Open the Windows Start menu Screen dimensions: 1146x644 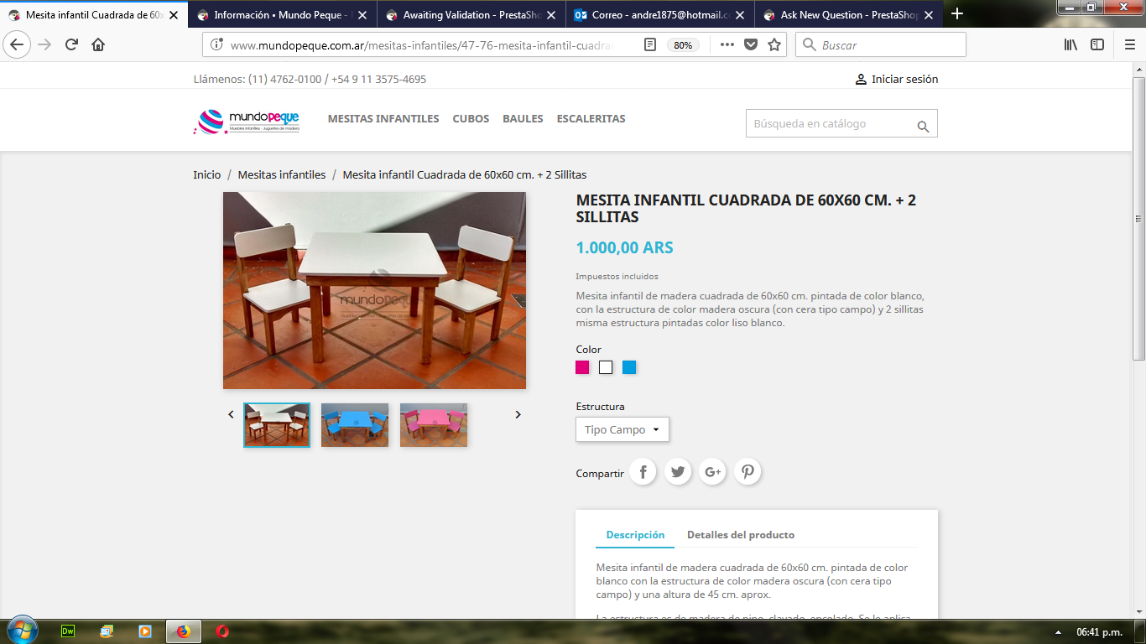pyautogui.click(x=21, y=631)
